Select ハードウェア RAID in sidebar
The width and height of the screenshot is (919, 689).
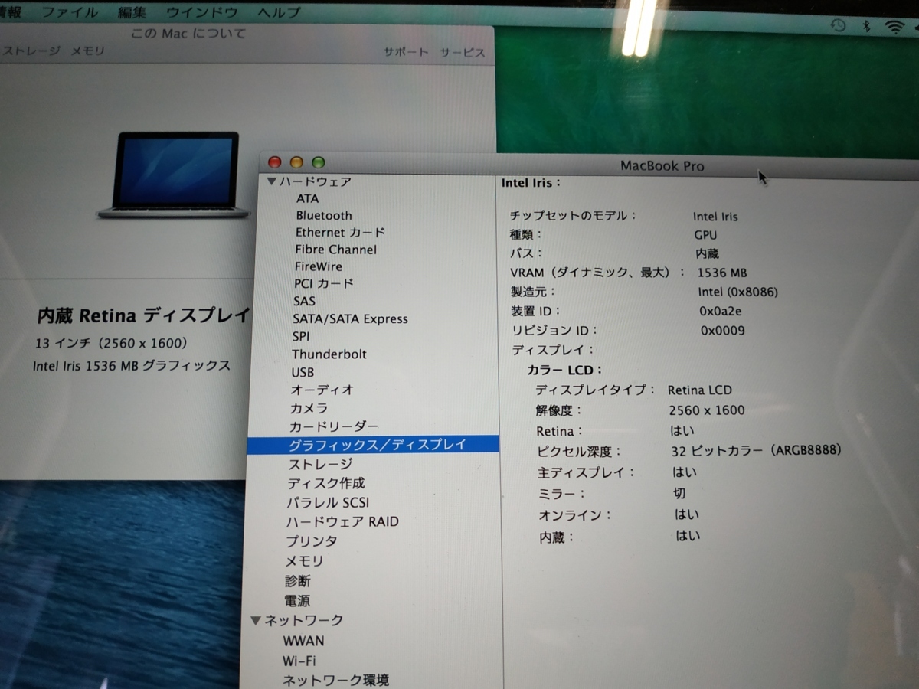coord(342,522)
